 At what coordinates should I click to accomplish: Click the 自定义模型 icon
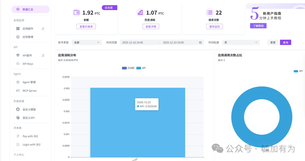click(x=18, y=109)
